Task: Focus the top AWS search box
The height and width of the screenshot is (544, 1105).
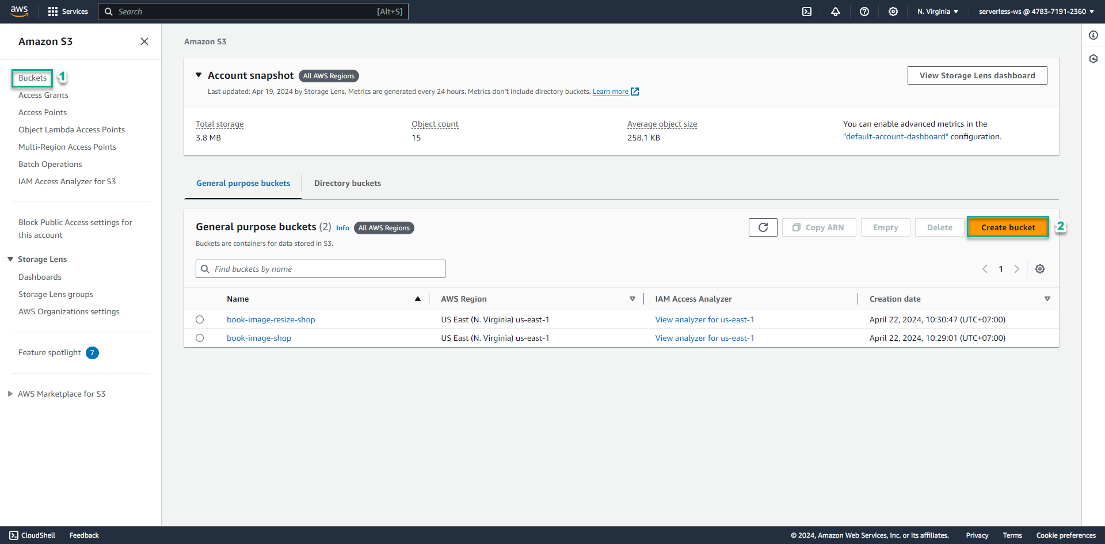Action: (253, 12)
